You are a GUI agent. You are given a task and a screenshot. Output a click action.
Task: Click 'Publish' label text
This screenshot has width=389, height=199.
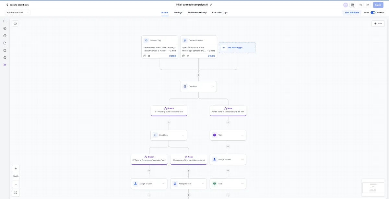click(x=380, y=13)
